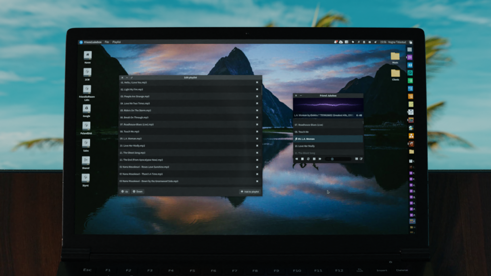Open the purple chat app in dock
This screenshot has height=276, width=491.
(410, 57)
